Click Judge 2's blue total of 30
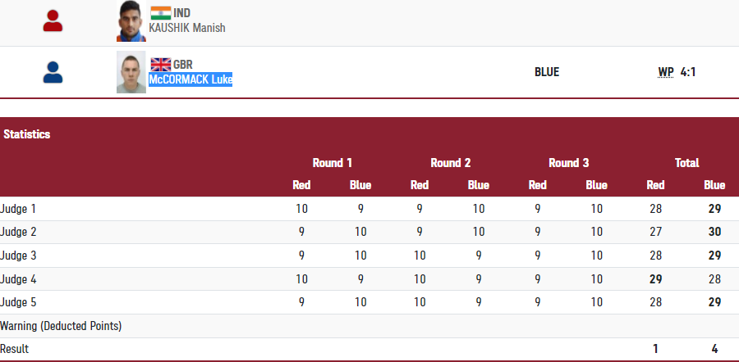Image resolution: width=739 pixels, height=362 pixels. [x=714, y=232]
